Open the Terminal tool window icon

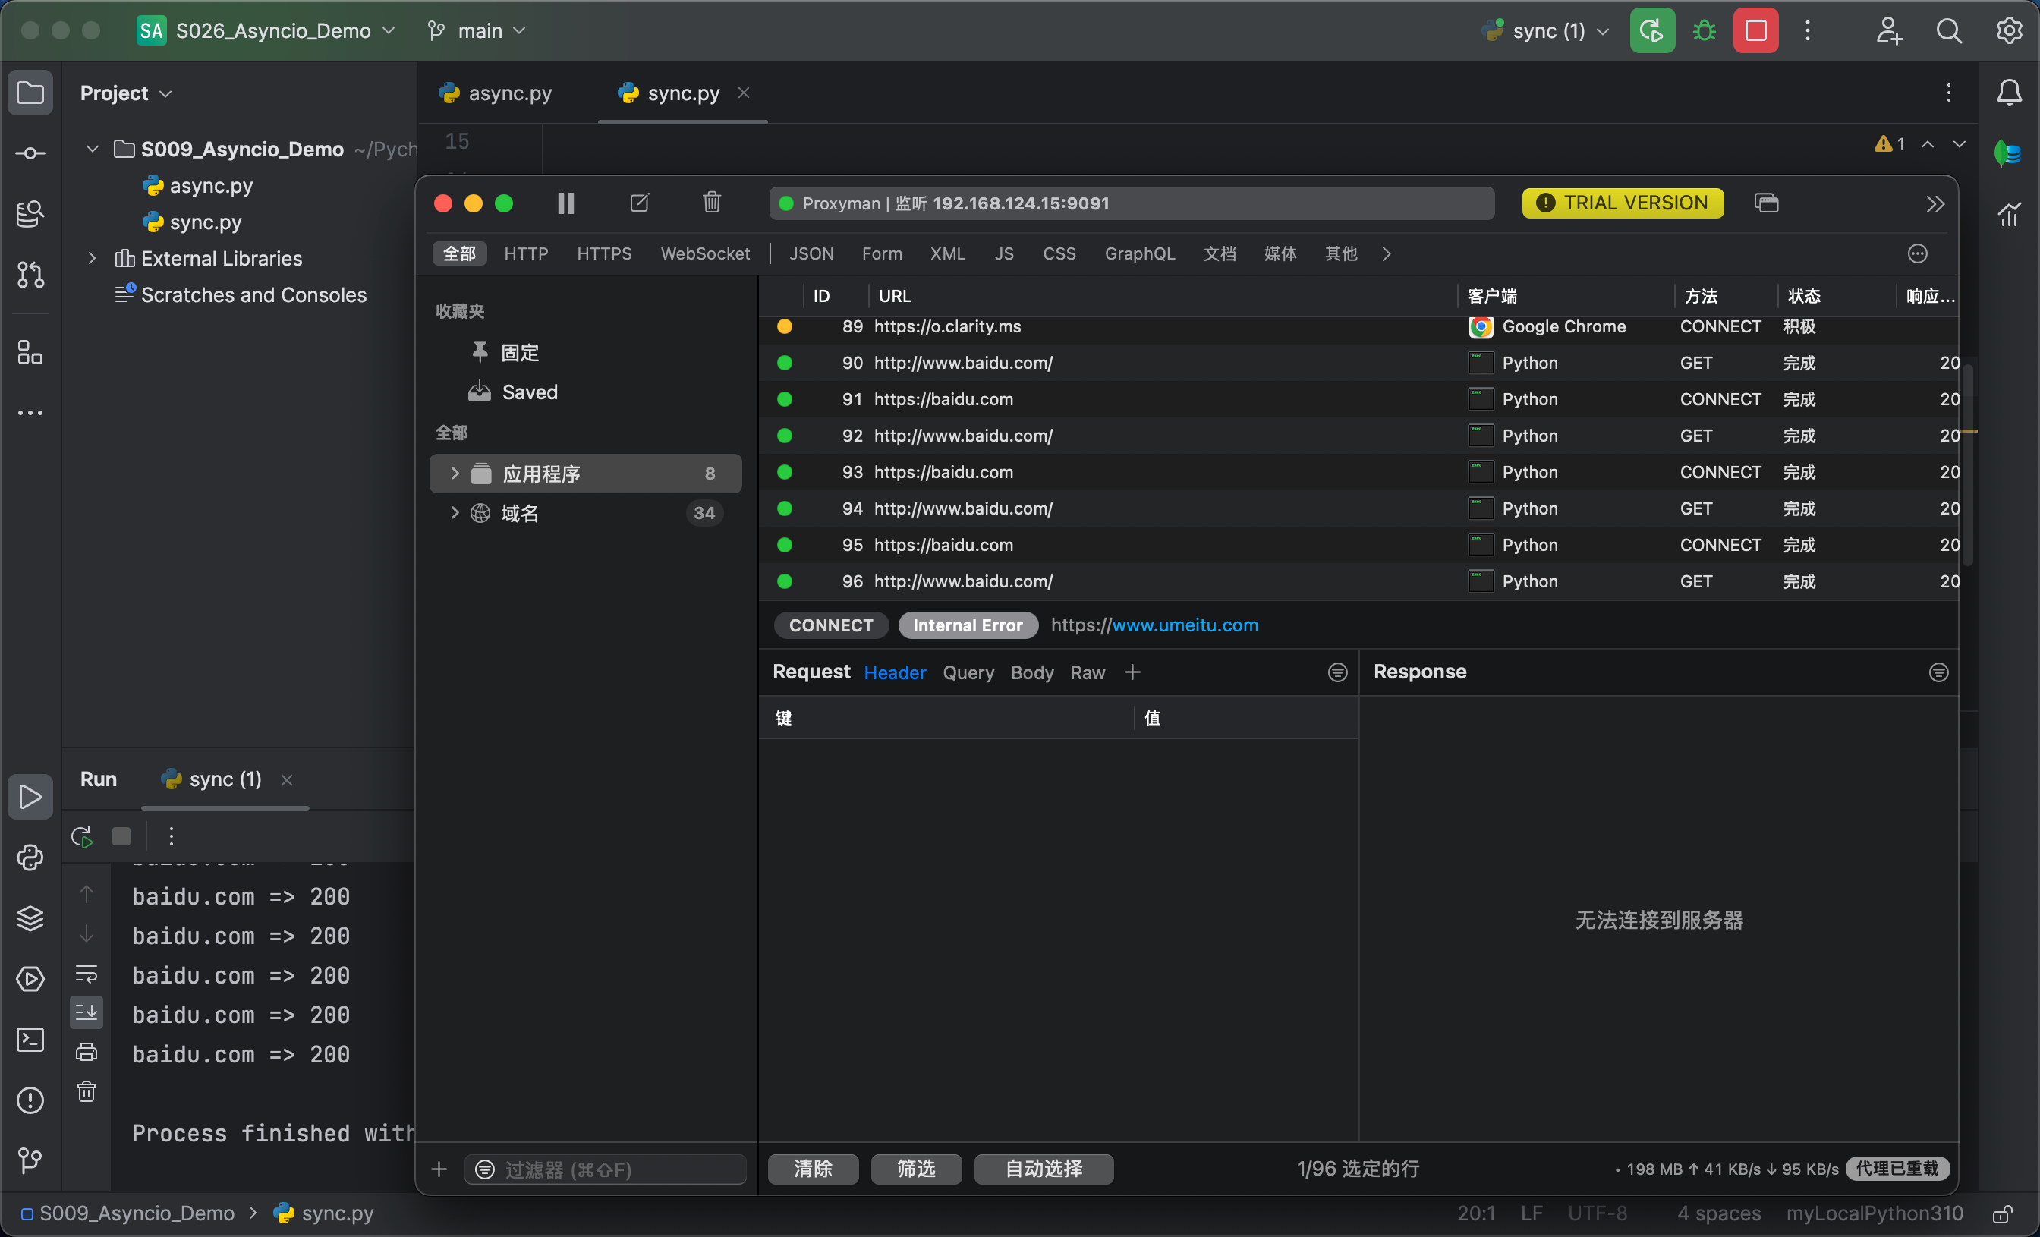[30, 1039]
